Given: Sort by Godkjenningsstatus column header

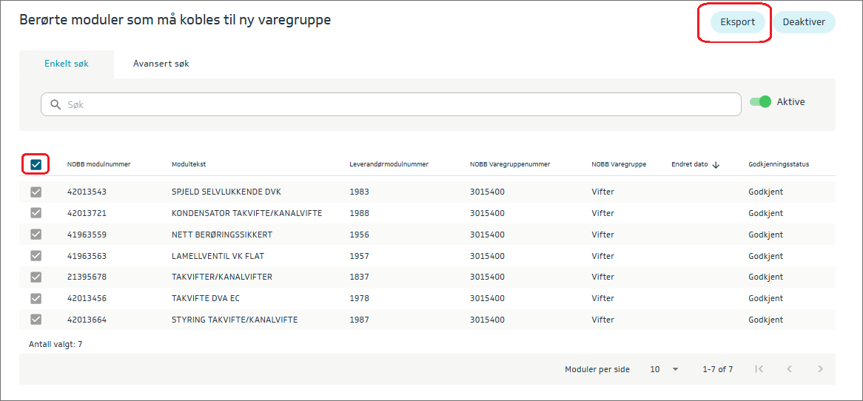Looking at the screenshot, I should 778,164.
